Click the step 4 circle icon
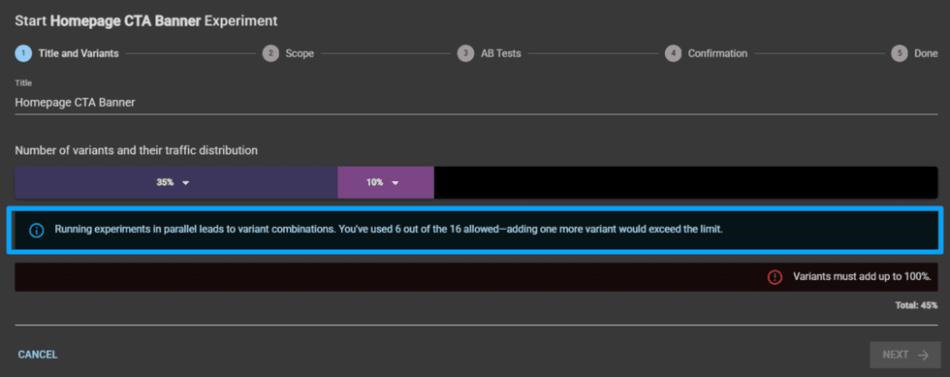Screen dimensions: 950x377 (x=673, y=53)
